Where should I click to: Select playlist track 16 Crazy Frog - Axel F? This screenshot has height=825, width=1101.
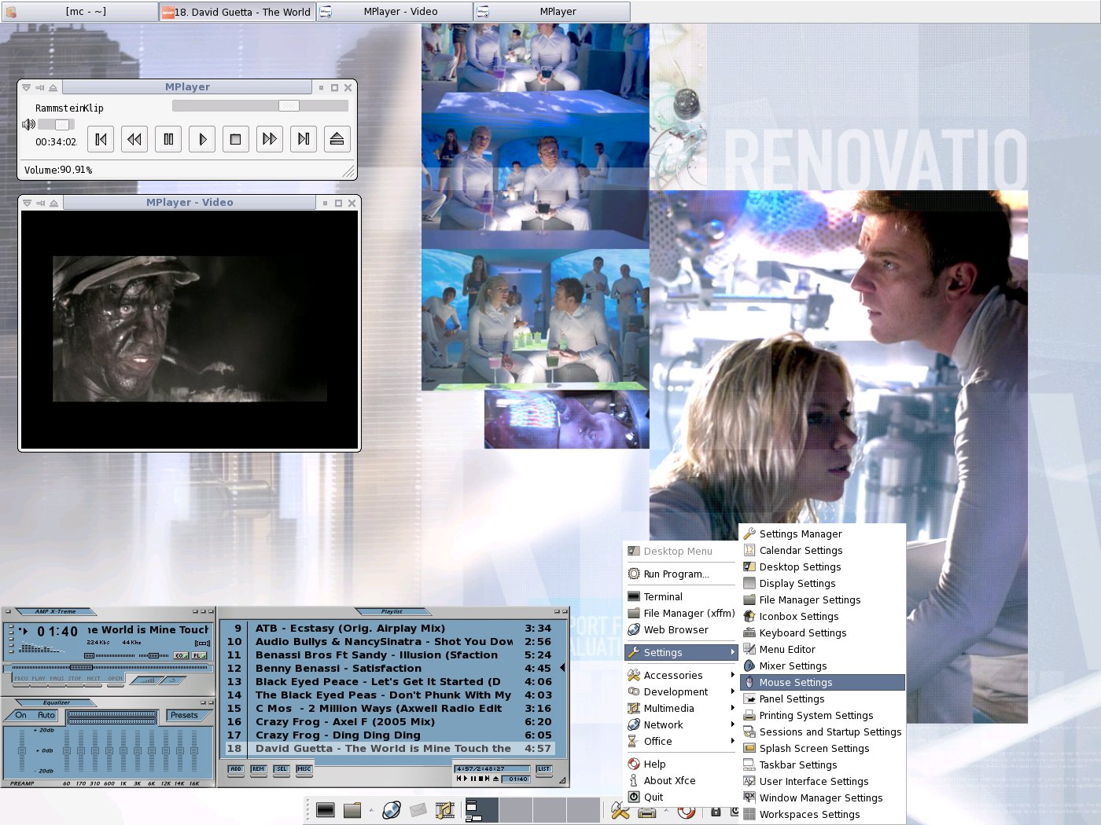pyautogui.click(x=389, y=722)
